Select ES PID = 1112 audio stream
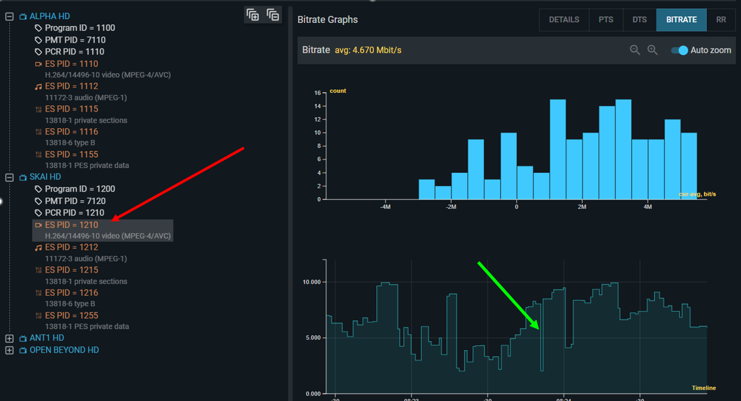Viewport: 741px width, 401px height. [71, 86]
